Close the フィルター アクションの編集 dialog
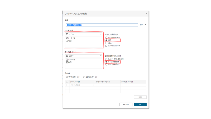 pos(146,14)
